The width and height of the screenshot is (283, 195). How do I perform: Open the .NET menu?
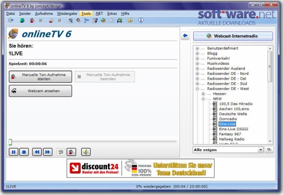pos(99,14)
